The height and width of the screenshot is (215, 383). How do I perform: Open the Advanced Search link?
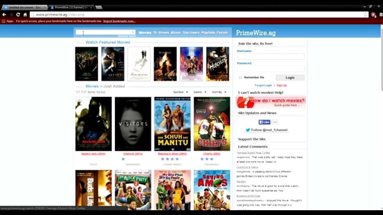coord(127,36)
